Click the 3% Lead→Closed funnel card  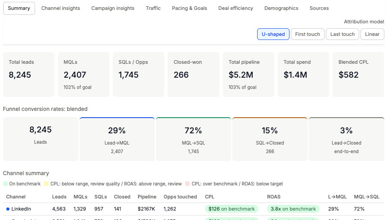point(347,139)
